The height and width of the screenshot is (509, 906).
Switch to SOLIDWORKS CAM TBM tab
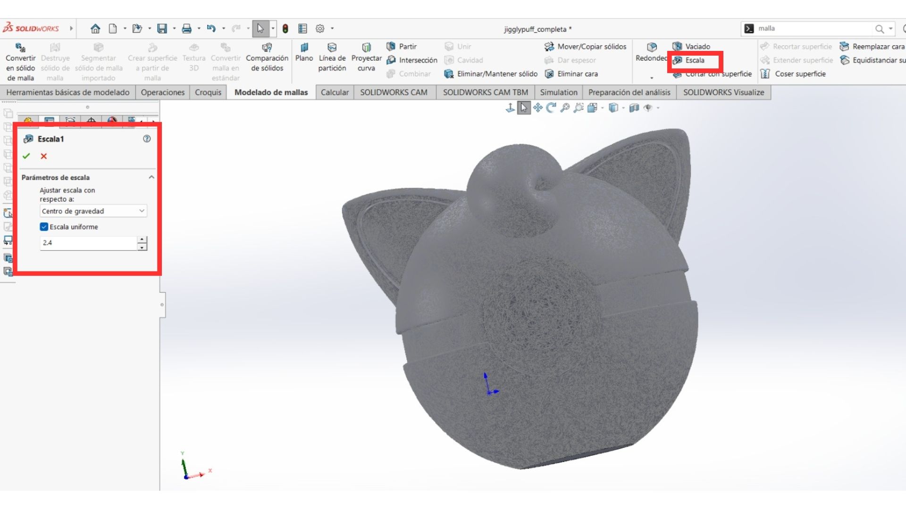tap(486, 92)
